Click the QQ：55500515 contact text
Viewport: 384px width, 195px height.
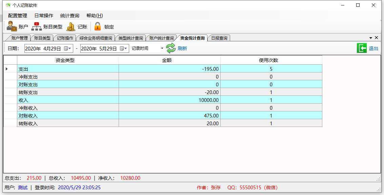[252, 188]
